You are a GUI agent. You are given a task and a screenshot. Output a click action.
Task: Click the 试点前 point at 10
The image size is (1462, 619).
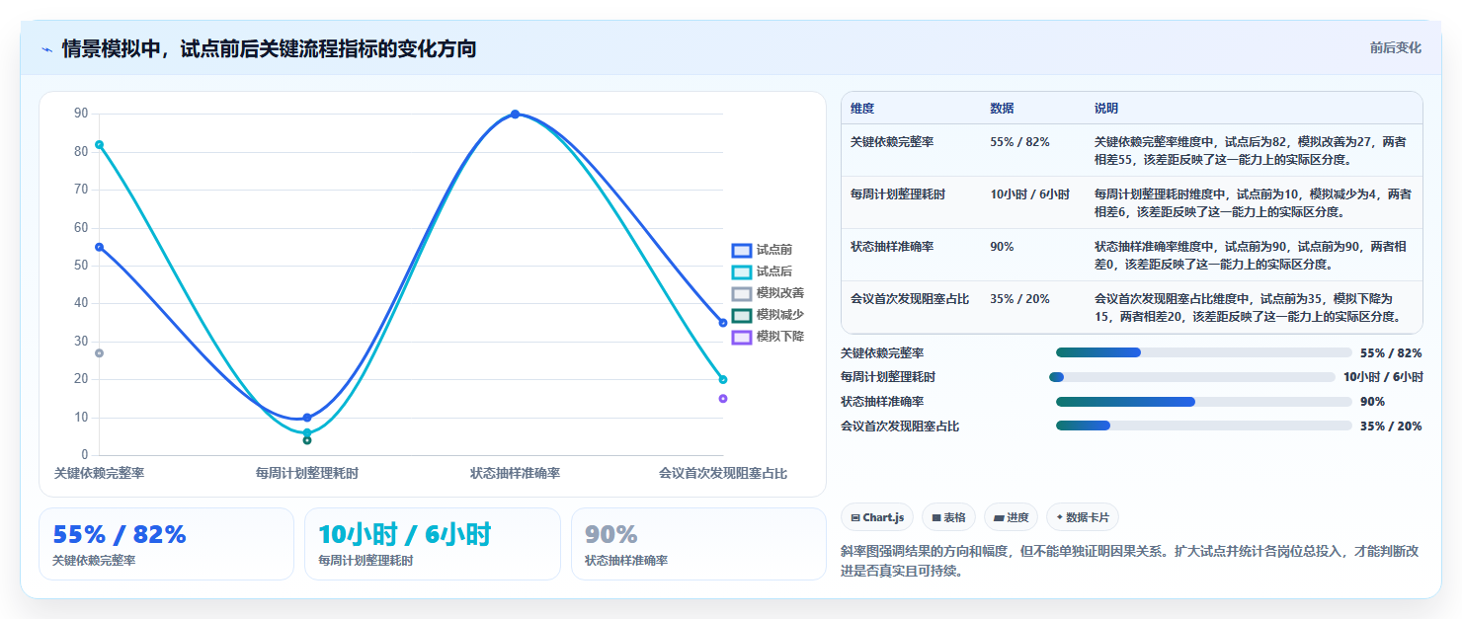[x=307, y=418]
